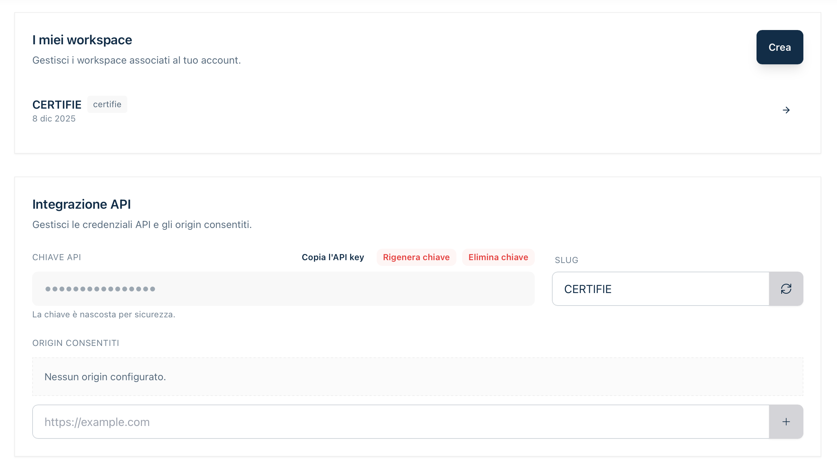Click the Crea button
The height and width of the screenshot is (466, 837).
tap(779, 47)
